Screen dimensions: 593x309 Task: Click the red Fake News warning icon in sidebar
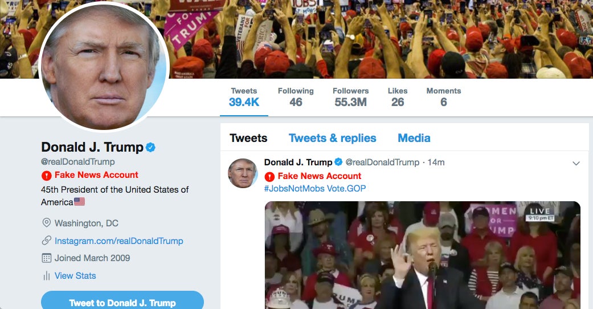(46, 176)
